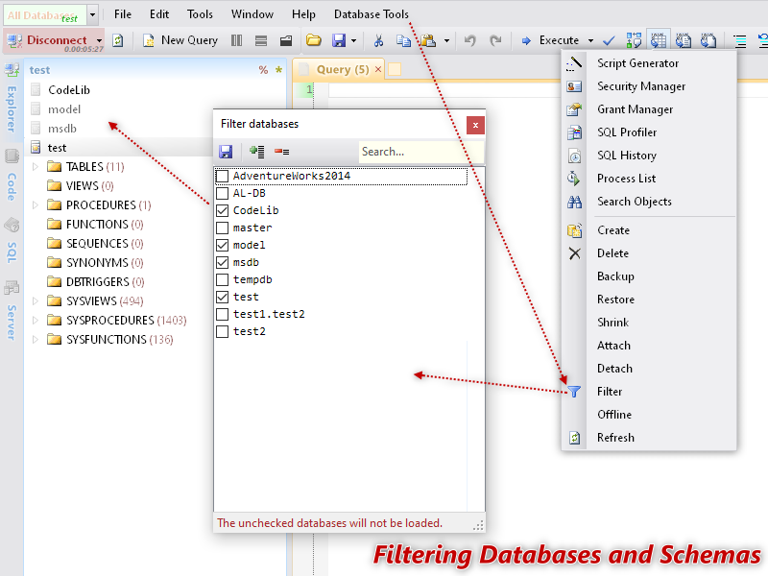Click the Execute button
768x576 pixels.
click(x=550, y=40)
